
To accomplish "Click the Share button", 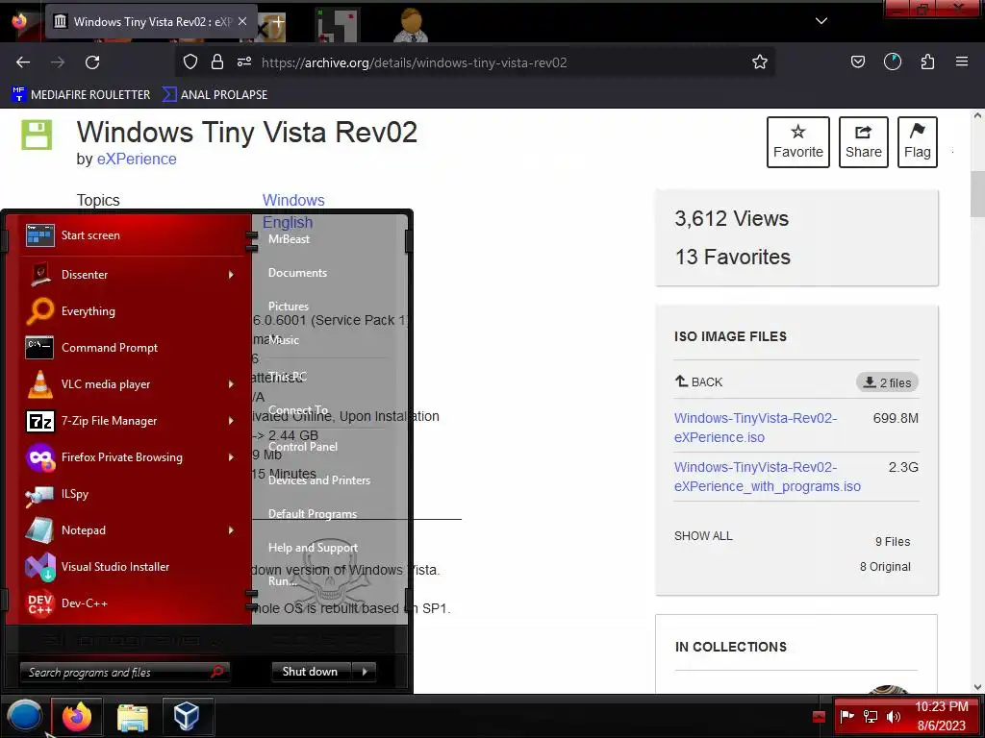I will coord(863,142).
